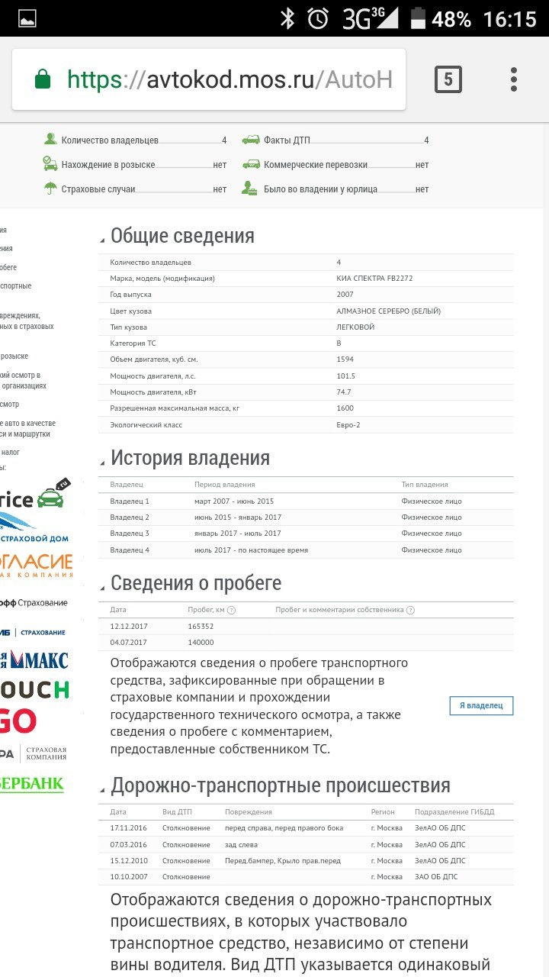Image resolution: width=549 pixels, height=977 pixels.
Task: Select the engine volume value 1594
Action: point(345,359)
